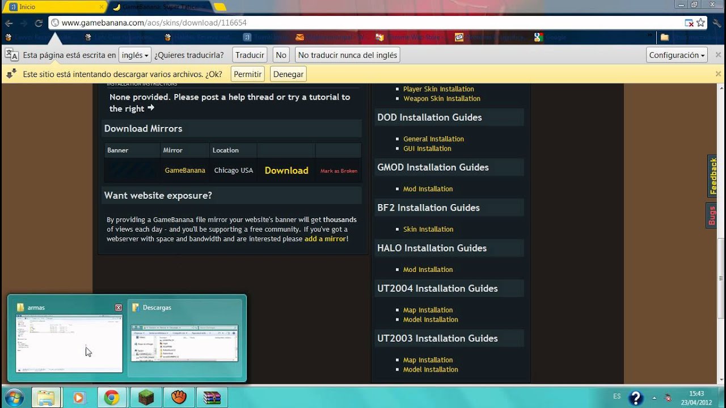Image resolution: width=726 pixels, height=408 pixels.
Task: Open Minecraft from the taskbar
Action: coord(146,397)
